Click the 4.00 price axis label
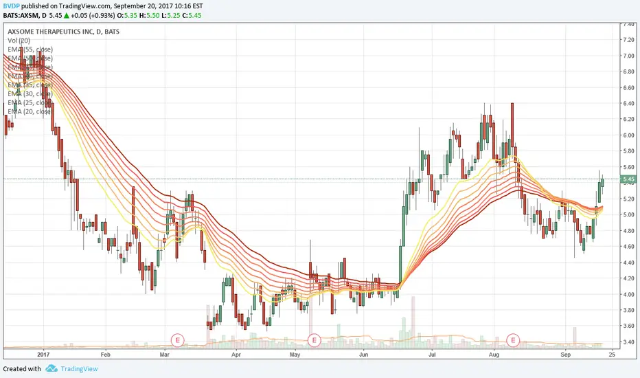The height and width of the screenshot is (378, 640). (628, 294)
